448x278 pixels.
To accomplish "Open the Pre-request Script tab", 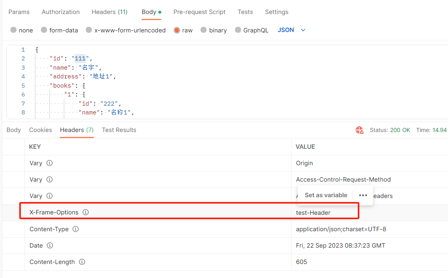I will click(199, 12).
